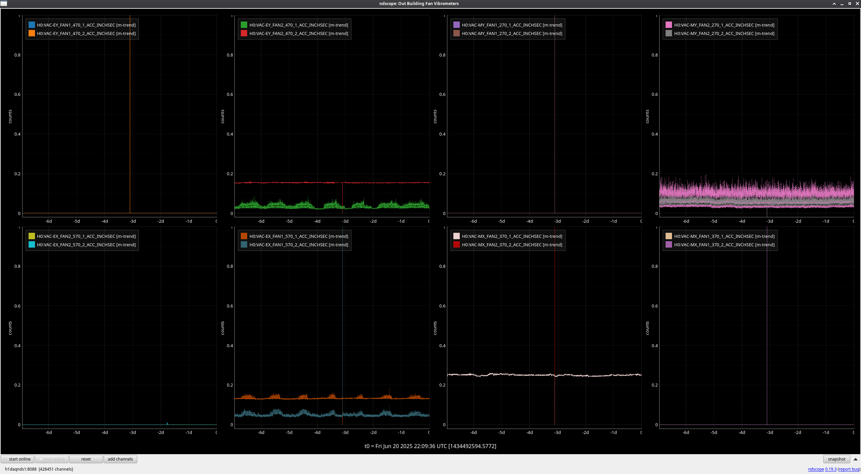Select legend entry H0:VAC-MX_FAN1_370_2_ACC_INCHSEC

tap(724, 245)
